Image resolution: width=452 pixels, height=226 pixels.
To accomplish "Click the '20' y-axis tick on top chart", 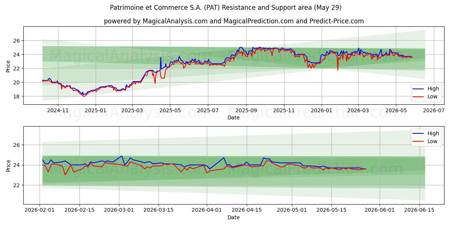I will (x=17, y=82).
